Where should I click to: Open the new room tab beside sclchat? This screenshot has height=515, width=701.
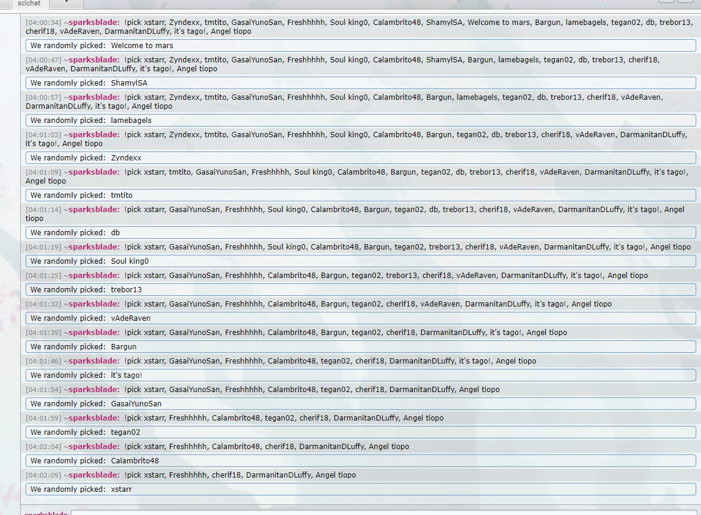[x=66, y=4]
